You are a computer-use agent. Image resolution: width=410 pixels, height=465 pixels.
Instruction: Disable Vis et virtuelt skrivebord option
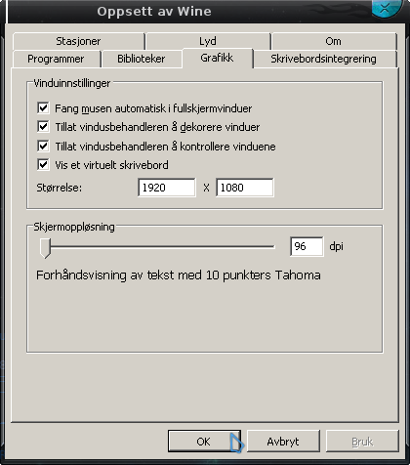click(x=43, y=164)
